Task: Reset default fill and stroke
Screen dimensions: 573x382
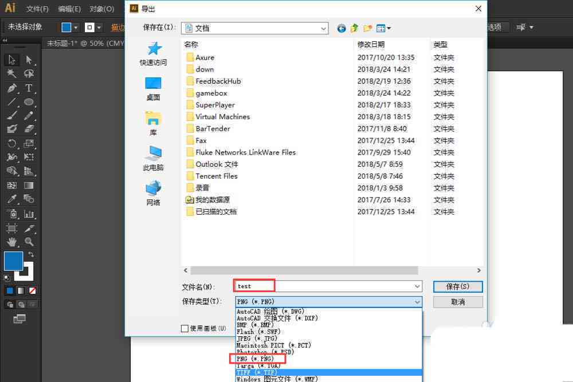Action: 6,278
